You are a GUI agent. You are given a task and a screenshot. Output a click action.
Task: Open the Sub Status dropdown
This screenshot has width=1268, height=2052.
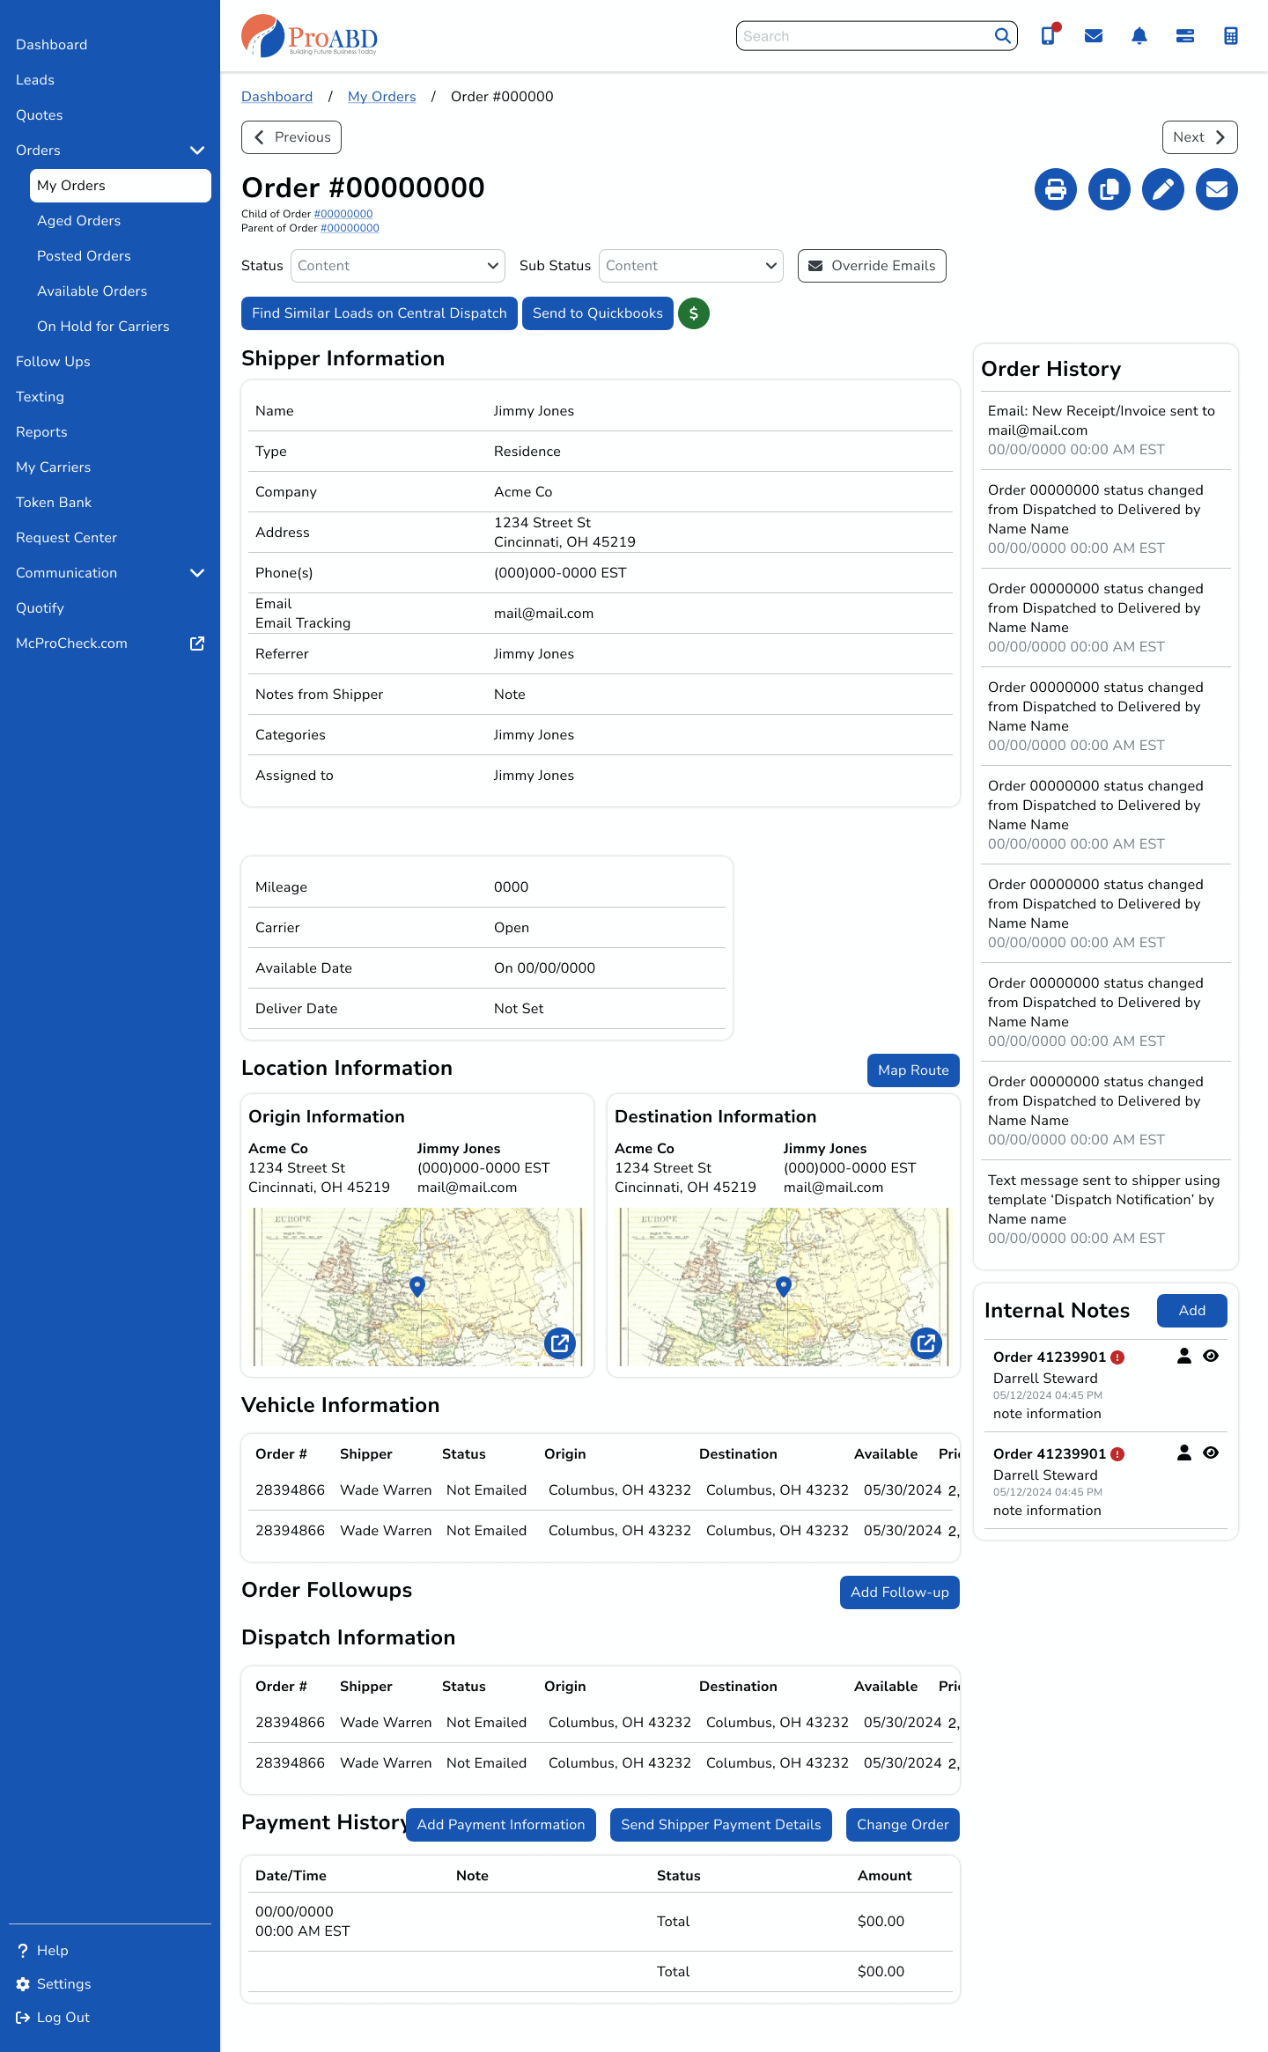point(691,266)
